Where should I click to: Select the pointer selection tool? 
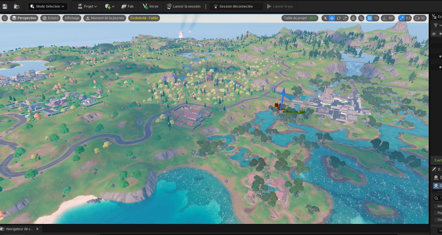[325, 18]
